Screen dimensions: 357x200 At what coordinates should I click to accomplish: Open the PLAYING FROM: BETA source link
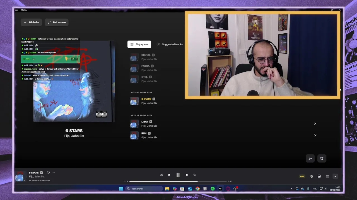(40, 181)
